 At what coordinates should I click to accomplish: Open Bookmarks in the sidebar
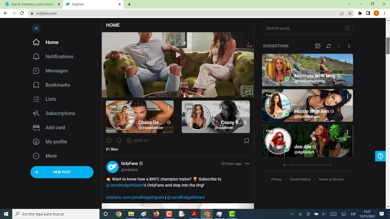click(x=51, y=85)
